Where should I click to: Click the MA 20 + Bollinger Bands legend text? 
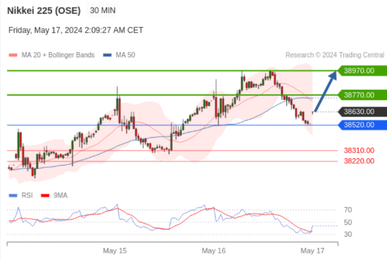click(x=58, y=55)
